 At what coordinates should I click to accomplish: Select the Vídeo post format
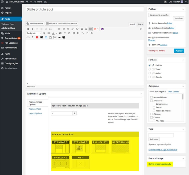tap(150, 69)
